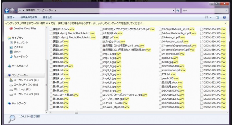Click the change view icon in toolbar

pos(207,17)
